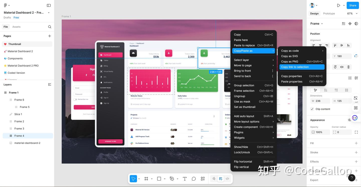Click the height H 135 field
This screenshot has height=187, width=361.
click(x=342, y=101)
